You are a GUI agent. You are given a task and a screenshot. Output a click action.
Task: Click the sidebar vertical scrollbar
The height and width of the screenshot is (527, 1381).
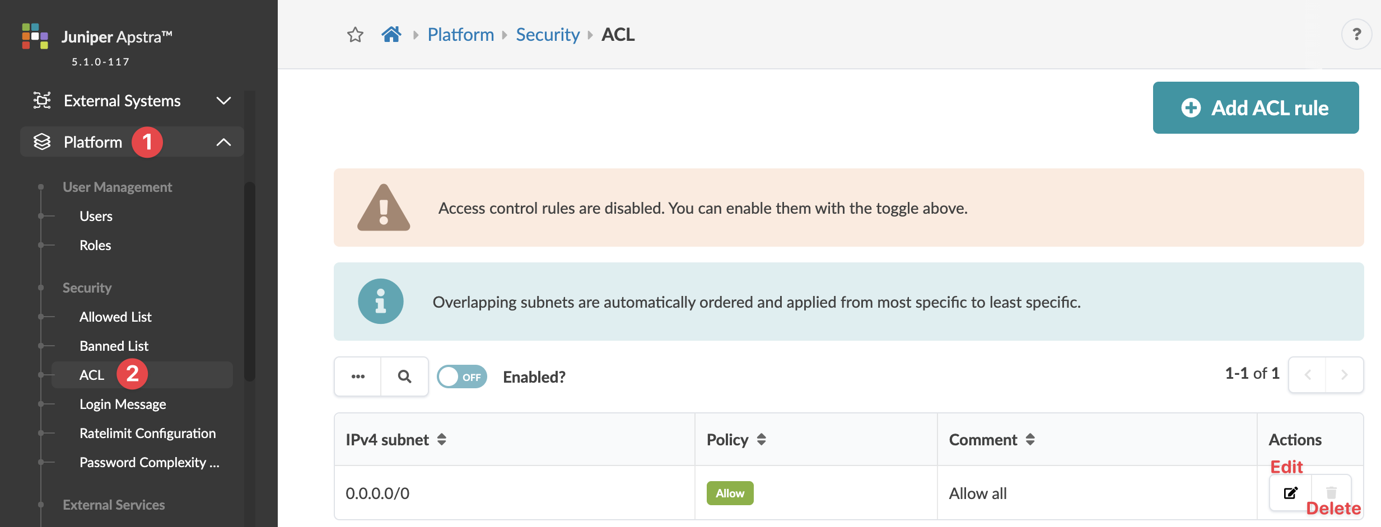point(250,280)
